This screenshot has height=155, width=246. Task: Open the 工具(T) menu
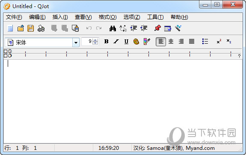155,17
